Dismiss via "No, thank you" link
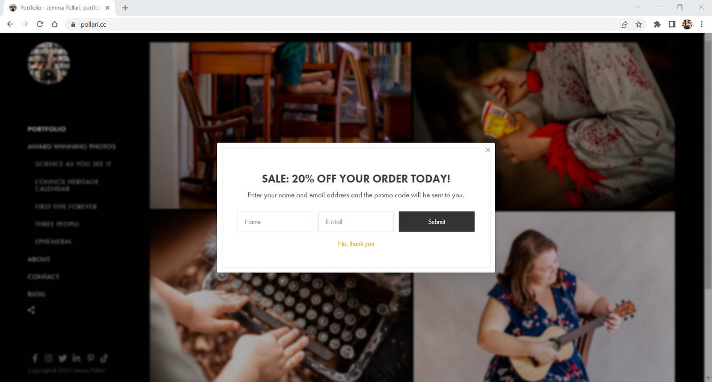This screenshot has height=382, width=712. point(356,244)
